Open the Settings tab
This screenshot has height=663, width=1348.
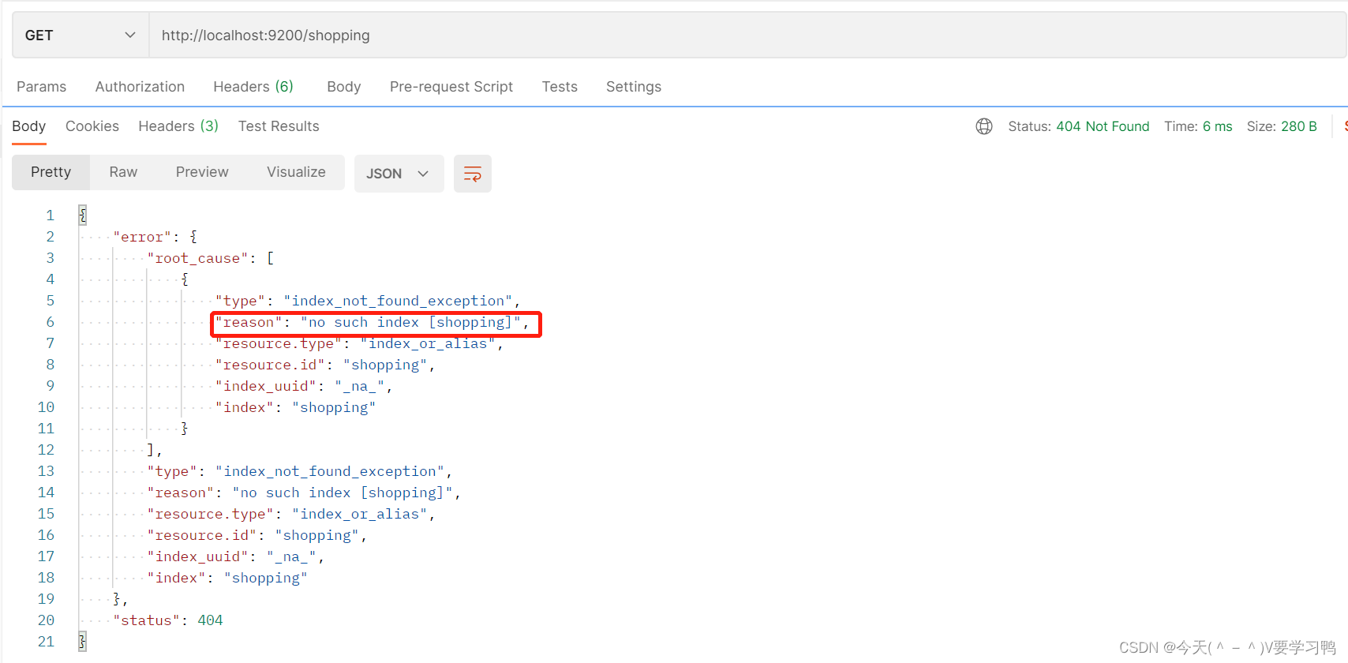click(634, 87)
